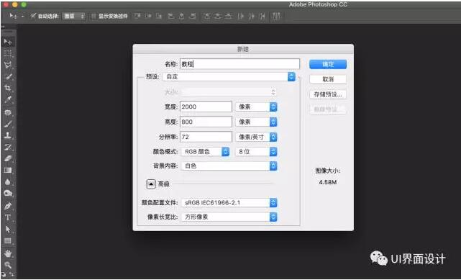Viewport: 461px width, 280px height.
Task: Select the Rectangular Marquee tool
Action: (8, 53)
